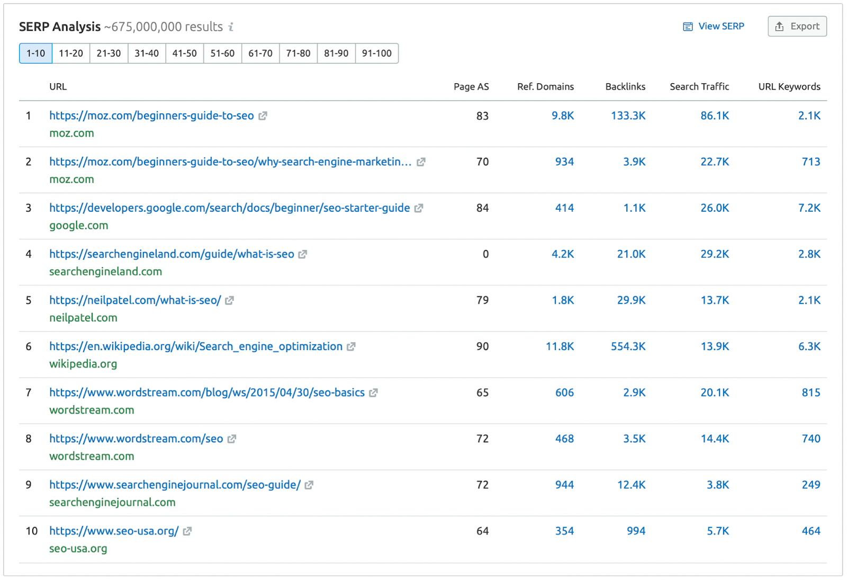Open the seo-usa.org URL link
The image size is (847, 581).
coord(114,530)
